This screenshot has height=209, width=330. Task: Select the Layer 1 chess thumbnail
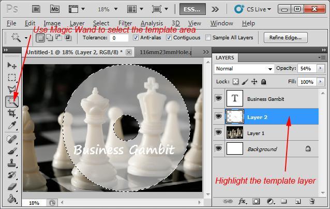pyautogui.click(x=235, y=132)
